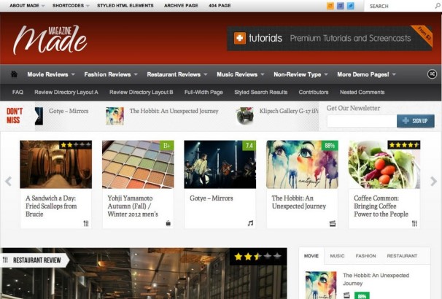Click fork icon in Restaurant Review label
442x299 pixels.
5,260
